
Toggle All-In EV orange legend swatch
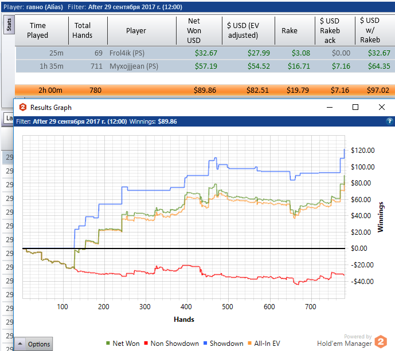pyautogui.click(x=249, y=343)
